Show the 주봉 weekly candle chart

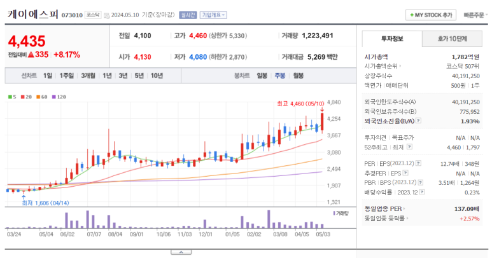(x=280, y=76)
